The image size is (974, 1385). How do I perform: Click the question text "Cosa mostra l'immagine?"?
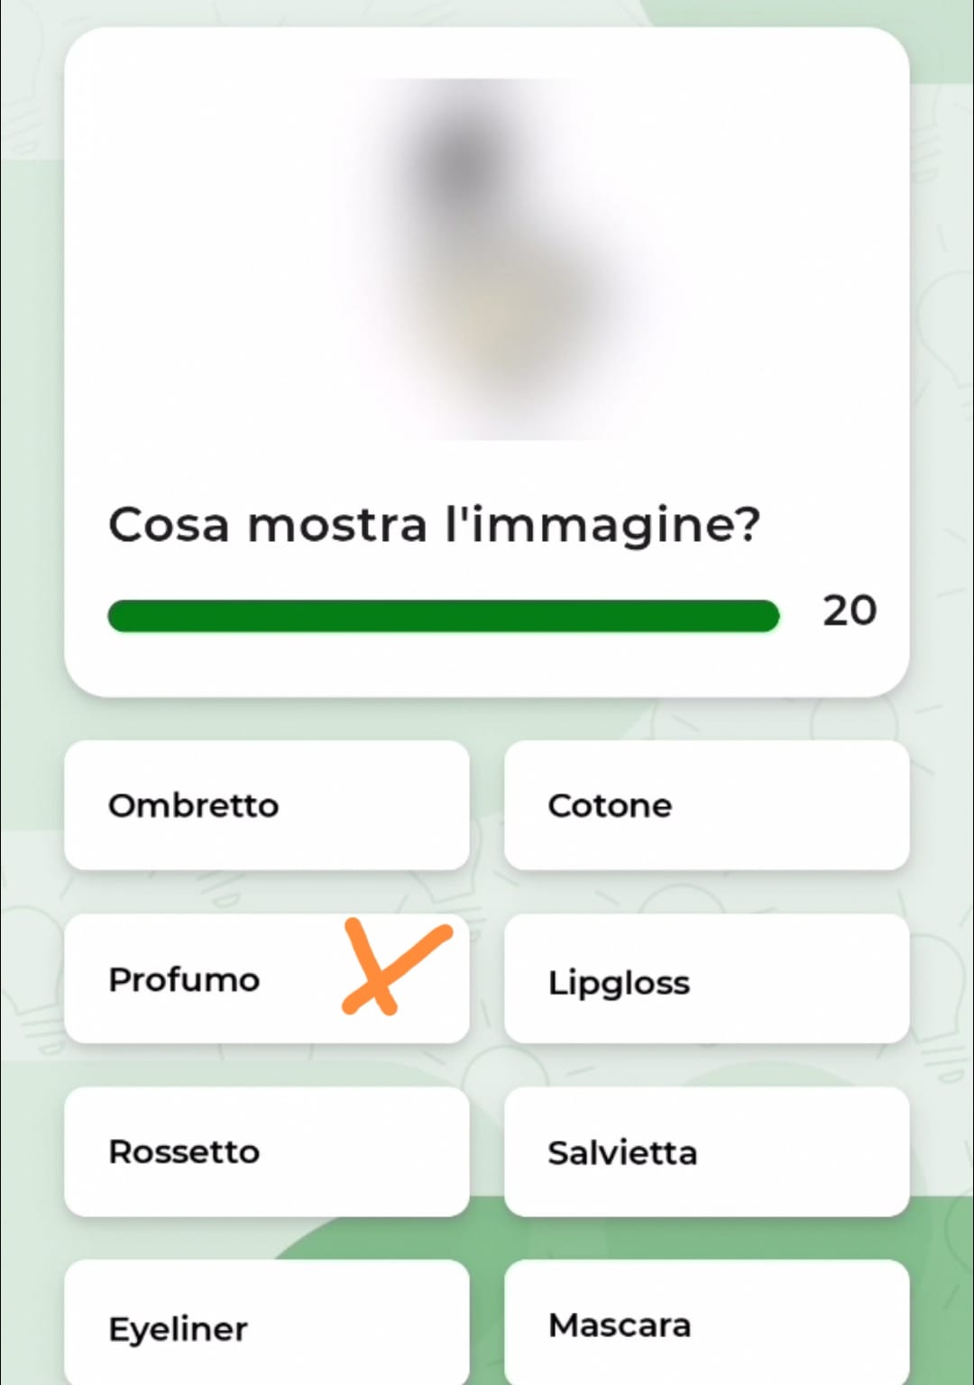coord(434,525)
